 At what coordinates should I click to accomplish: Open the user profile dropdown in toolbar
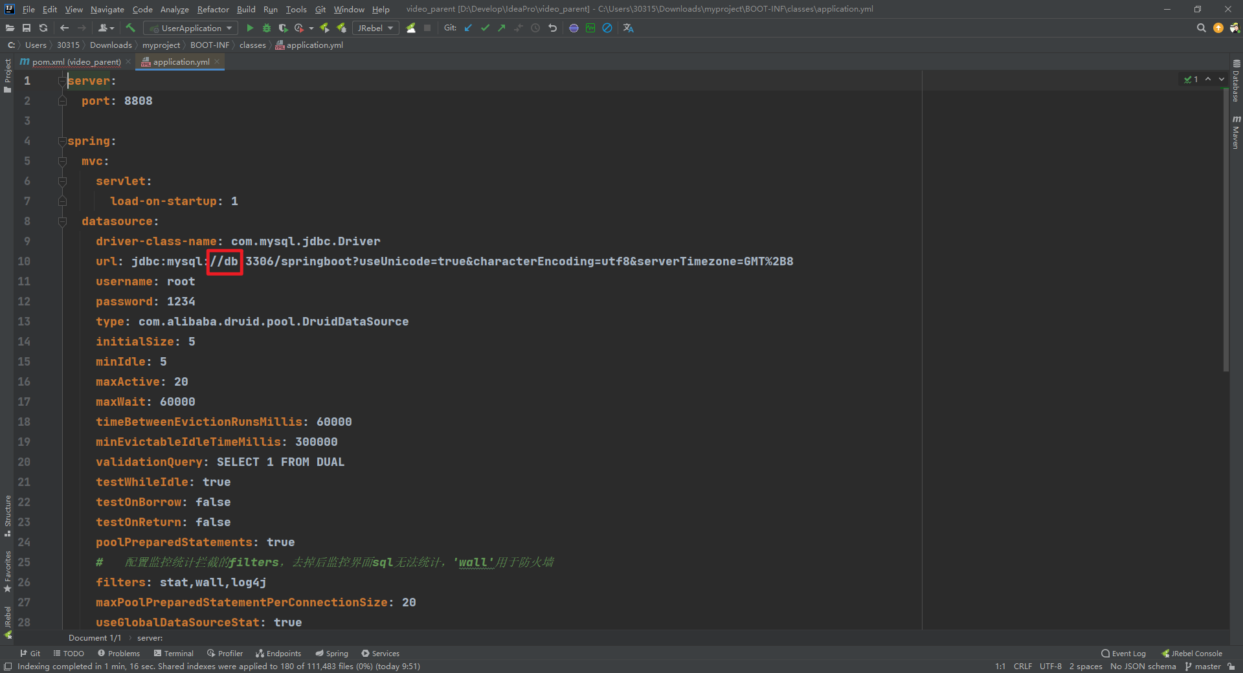[106, 28]
